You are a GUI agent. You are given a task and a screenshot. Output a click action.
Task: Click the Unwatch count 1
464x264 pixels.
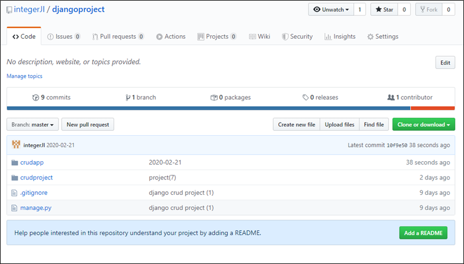360,10
